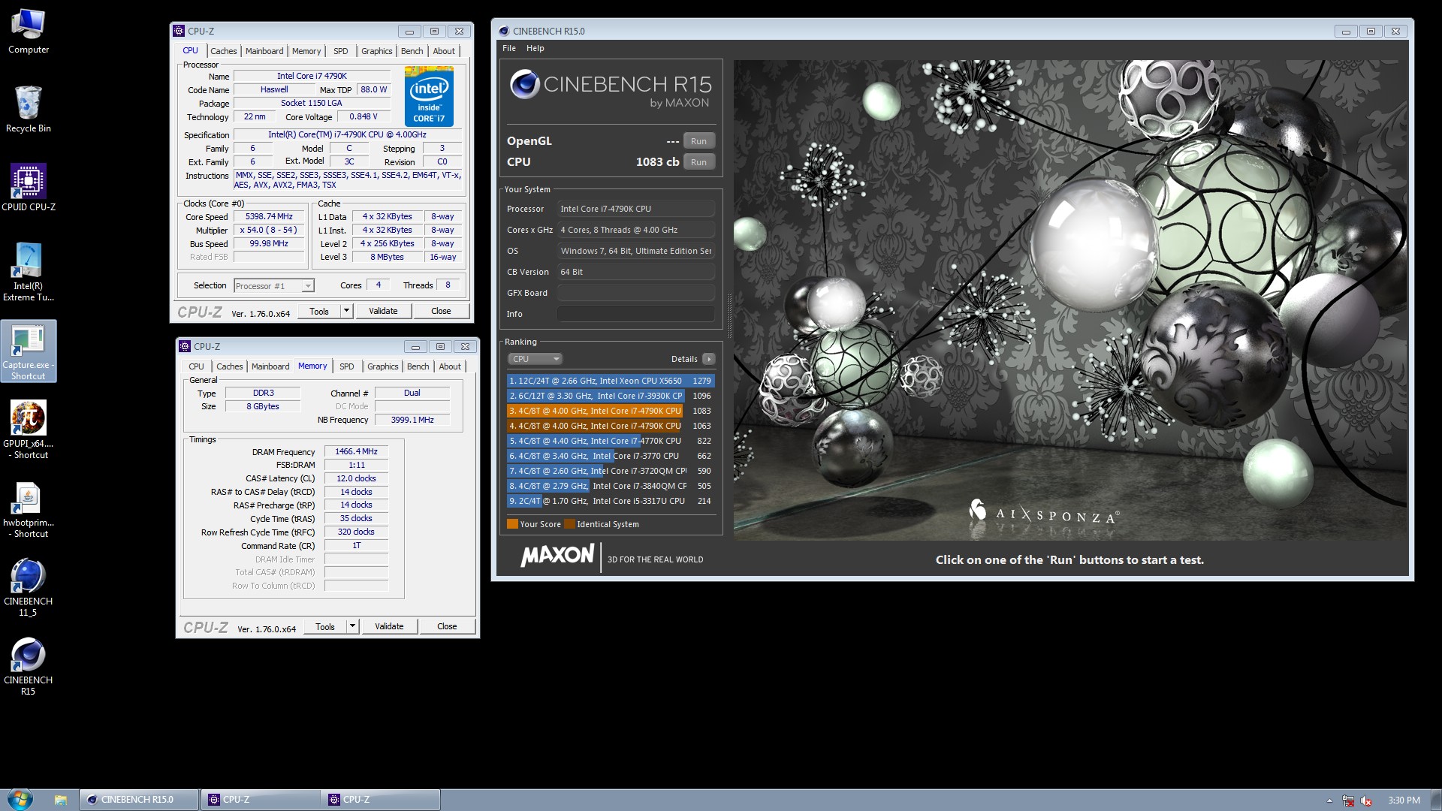This screenshot has height=811, width=1442.
Task: Switch to Memory tab in top CPU-Z
Action: (x=306, y=51)
